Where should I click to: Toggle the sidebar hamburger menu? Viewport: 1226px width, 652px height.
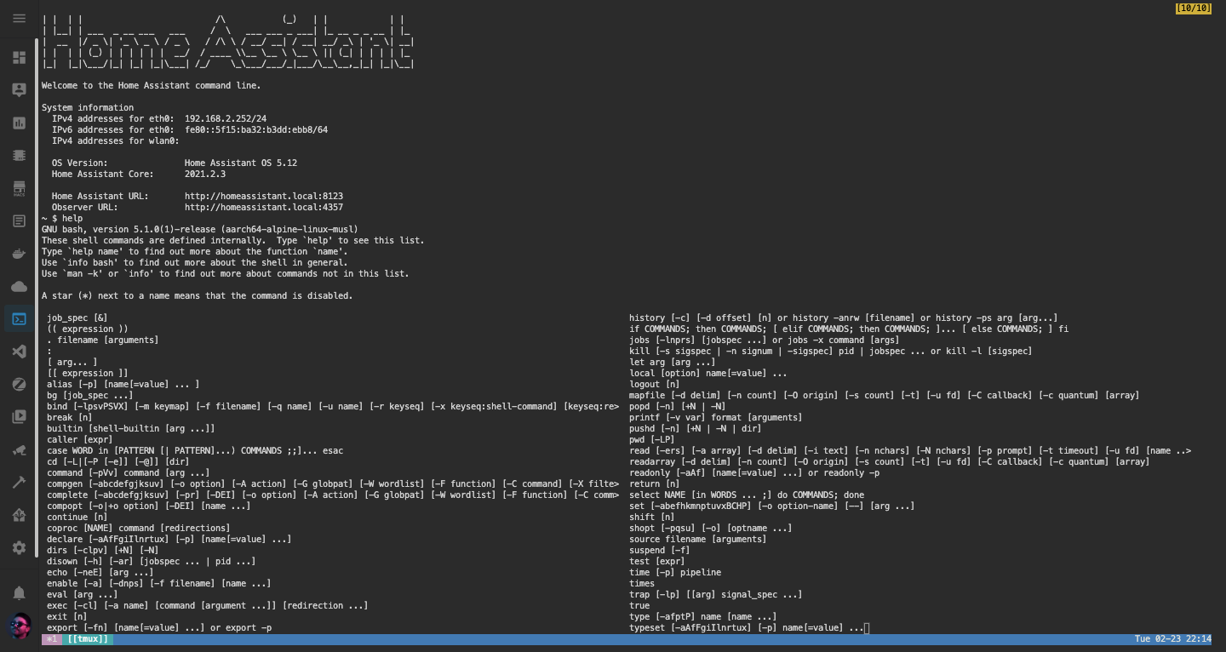click(x=19, y=18)
